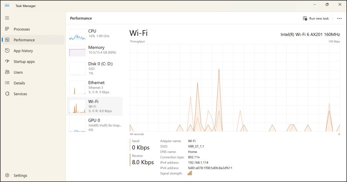Open the Processes page icon
This screenshot has height=182, width=347.
[x=7, y=29]
